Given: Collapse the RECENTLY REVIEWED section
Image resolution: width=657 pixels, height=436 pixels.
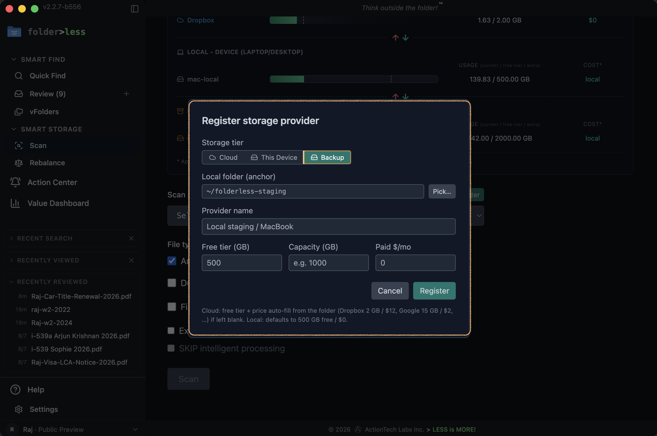Looking at the screenshot, I should click(12, 282).
